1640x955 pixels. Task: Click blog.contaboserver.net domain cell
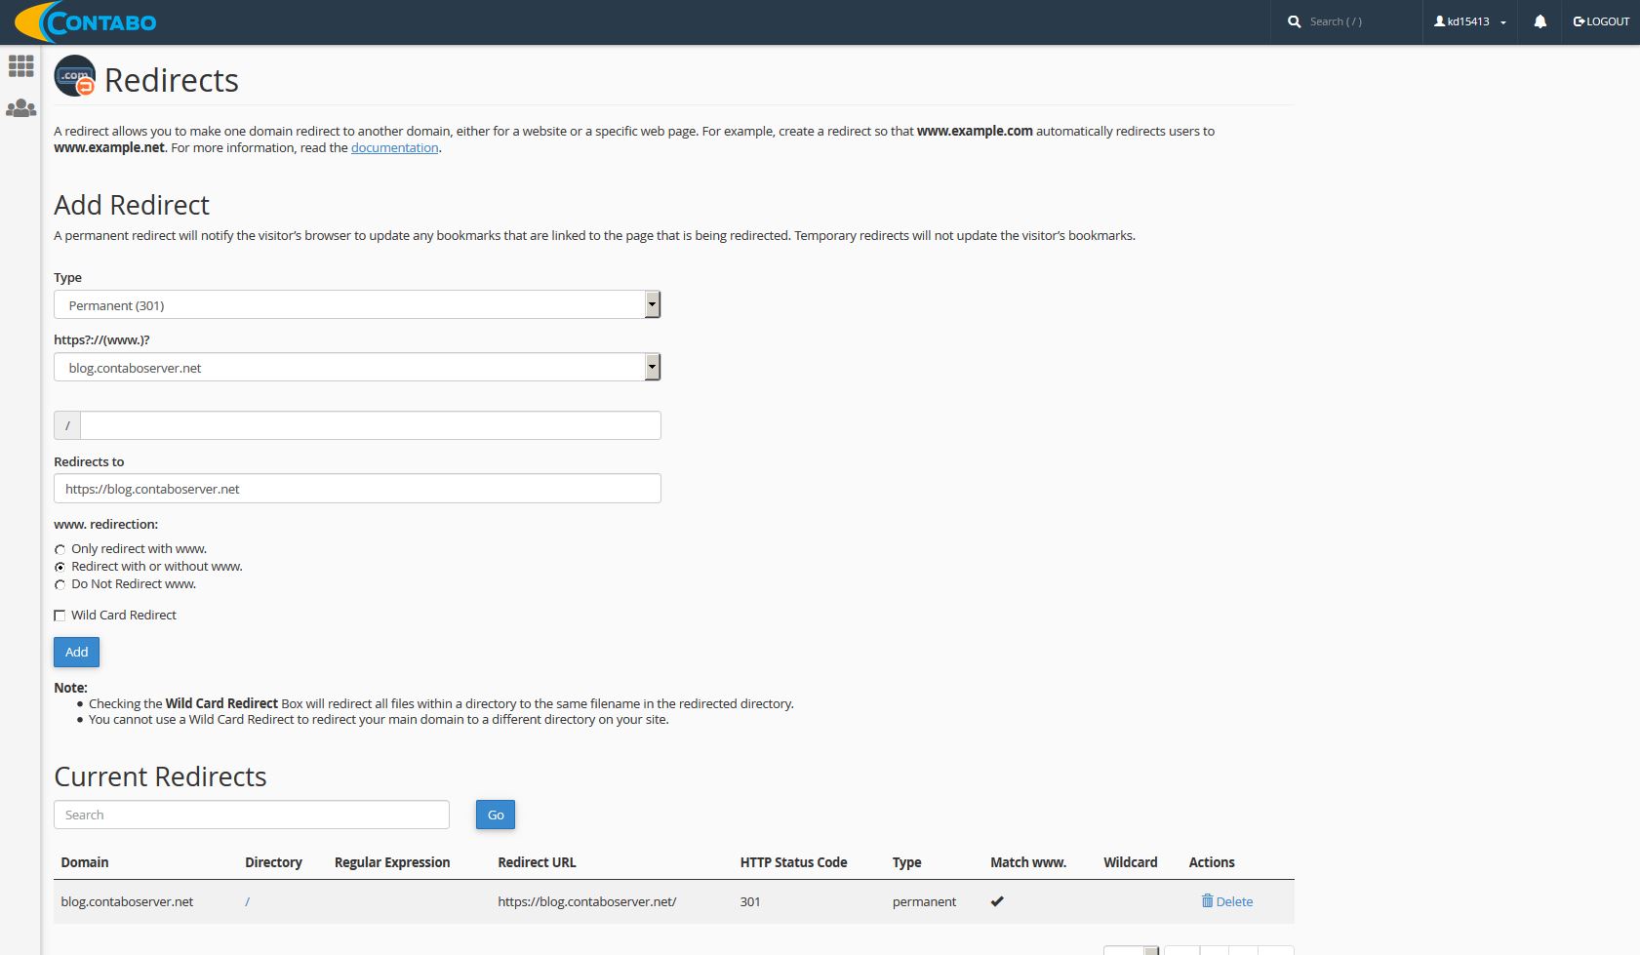pos(127,901)
